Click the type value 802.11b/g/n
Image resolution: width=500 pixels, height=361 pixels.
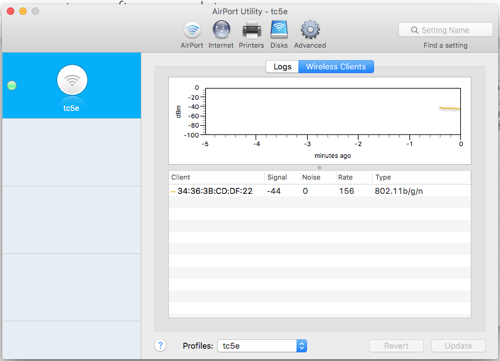[399, 191]
